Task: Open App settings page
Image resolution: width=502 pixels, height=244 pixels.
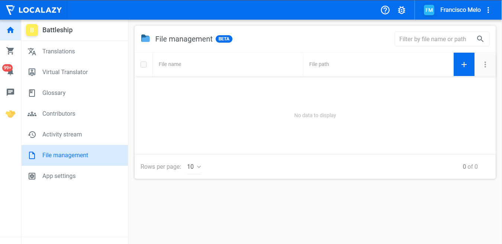Action: [x=59, y=176]
